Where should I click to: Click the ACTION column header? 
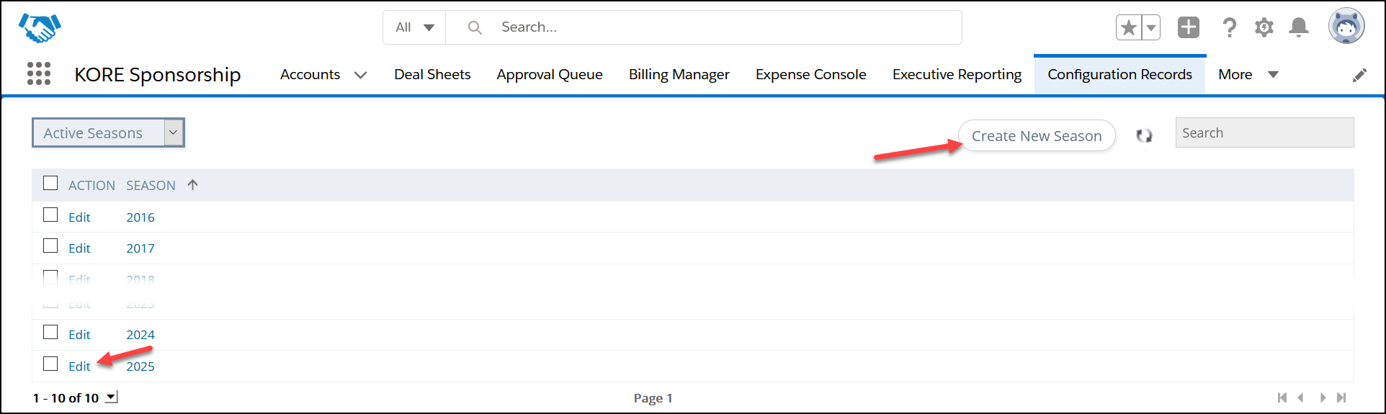pos(91,185)
